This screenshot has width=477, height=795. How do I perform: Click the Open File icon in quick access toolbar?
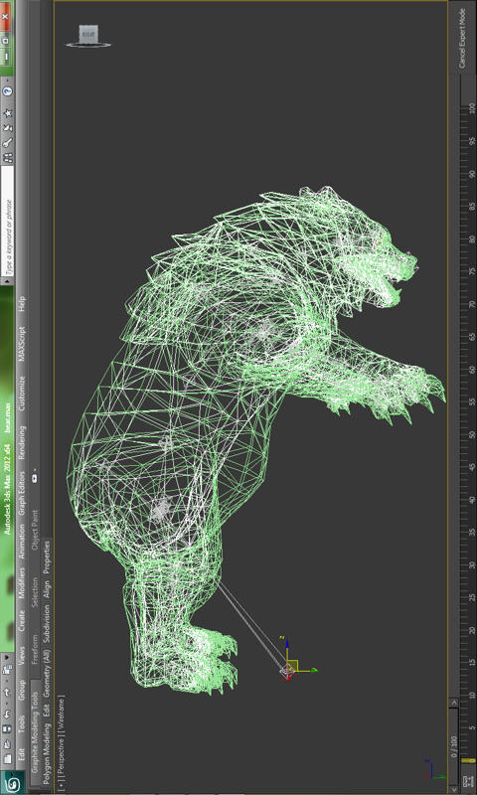(7, 744)
